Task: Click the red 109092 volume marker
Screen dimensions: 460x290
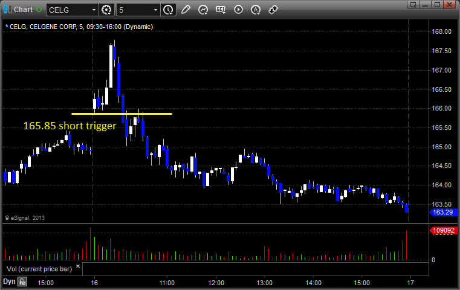Action: (443, 230)
